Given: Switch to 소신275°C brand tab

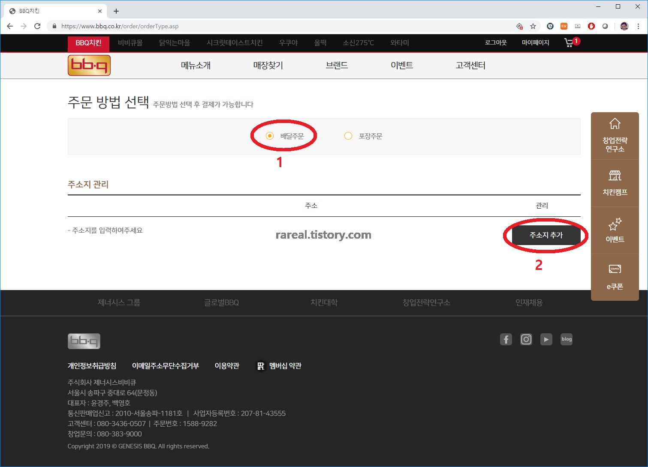Looking at the screenshot, I should [359, 43].
